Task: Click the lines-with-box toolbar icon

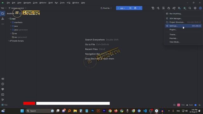Action: (163, 8)
